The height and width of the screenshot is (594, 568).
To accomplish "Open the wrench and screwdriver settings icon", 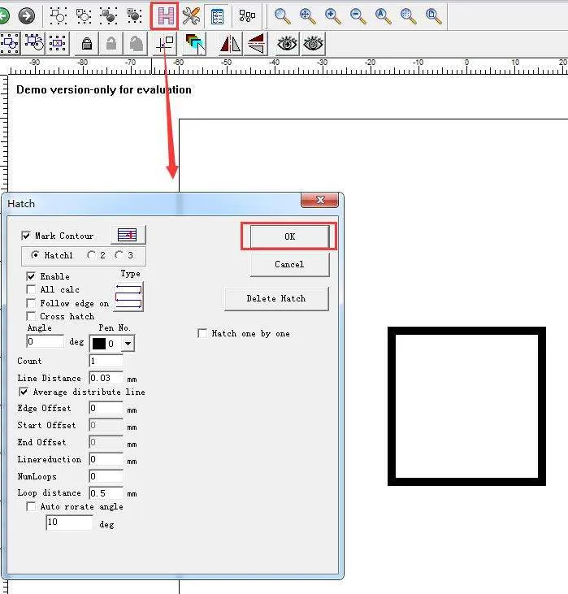I will click(x=191, y=16).
